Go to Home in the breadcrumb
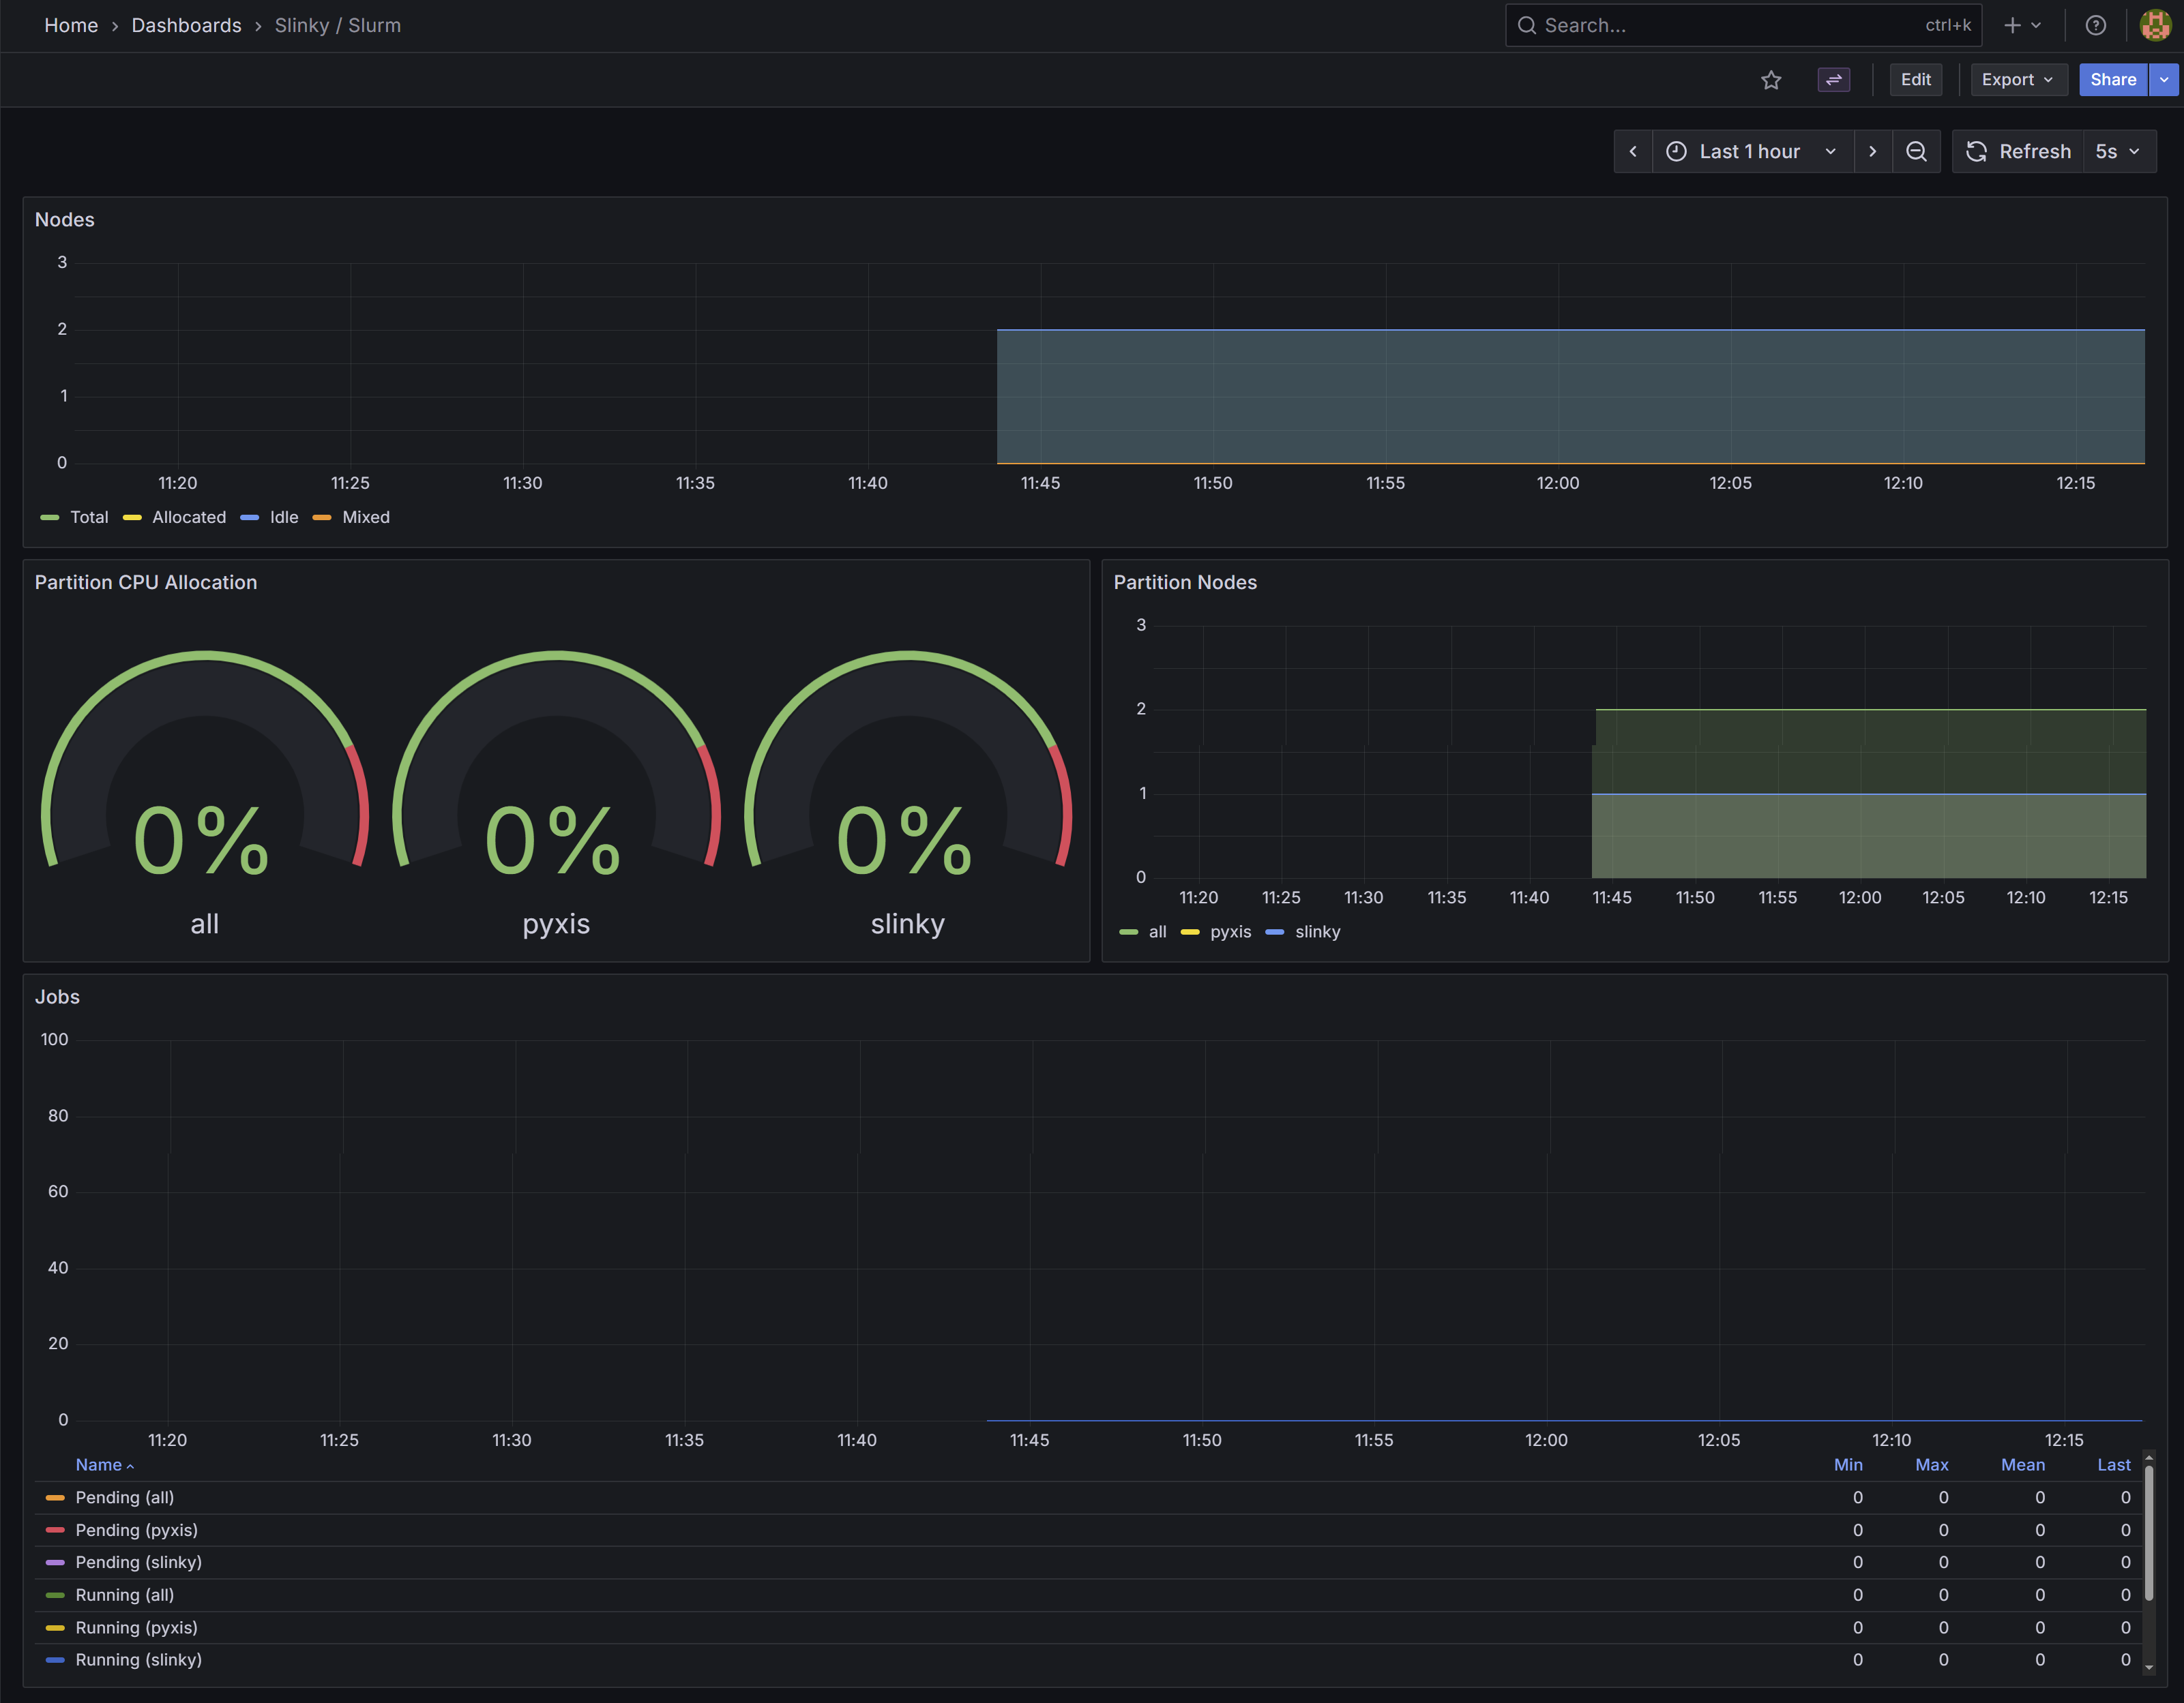The width and height of the screenshot is (2184, 1703). 71,26
